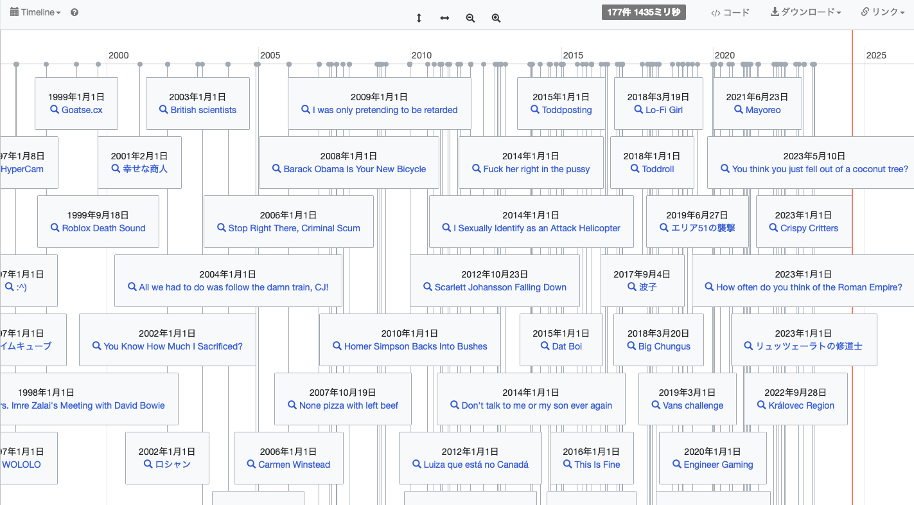Open the ダウンロード dropdown menu
Viewport: 914px width, 505px height.
[806, 12]
